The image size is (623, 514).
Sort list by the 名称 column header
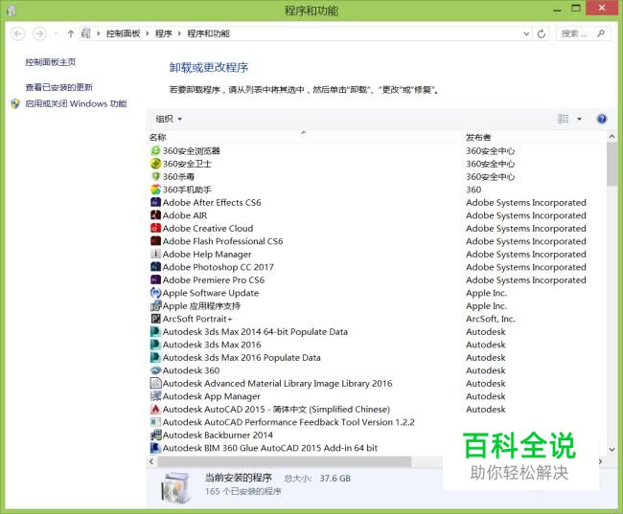click(157, 137)
